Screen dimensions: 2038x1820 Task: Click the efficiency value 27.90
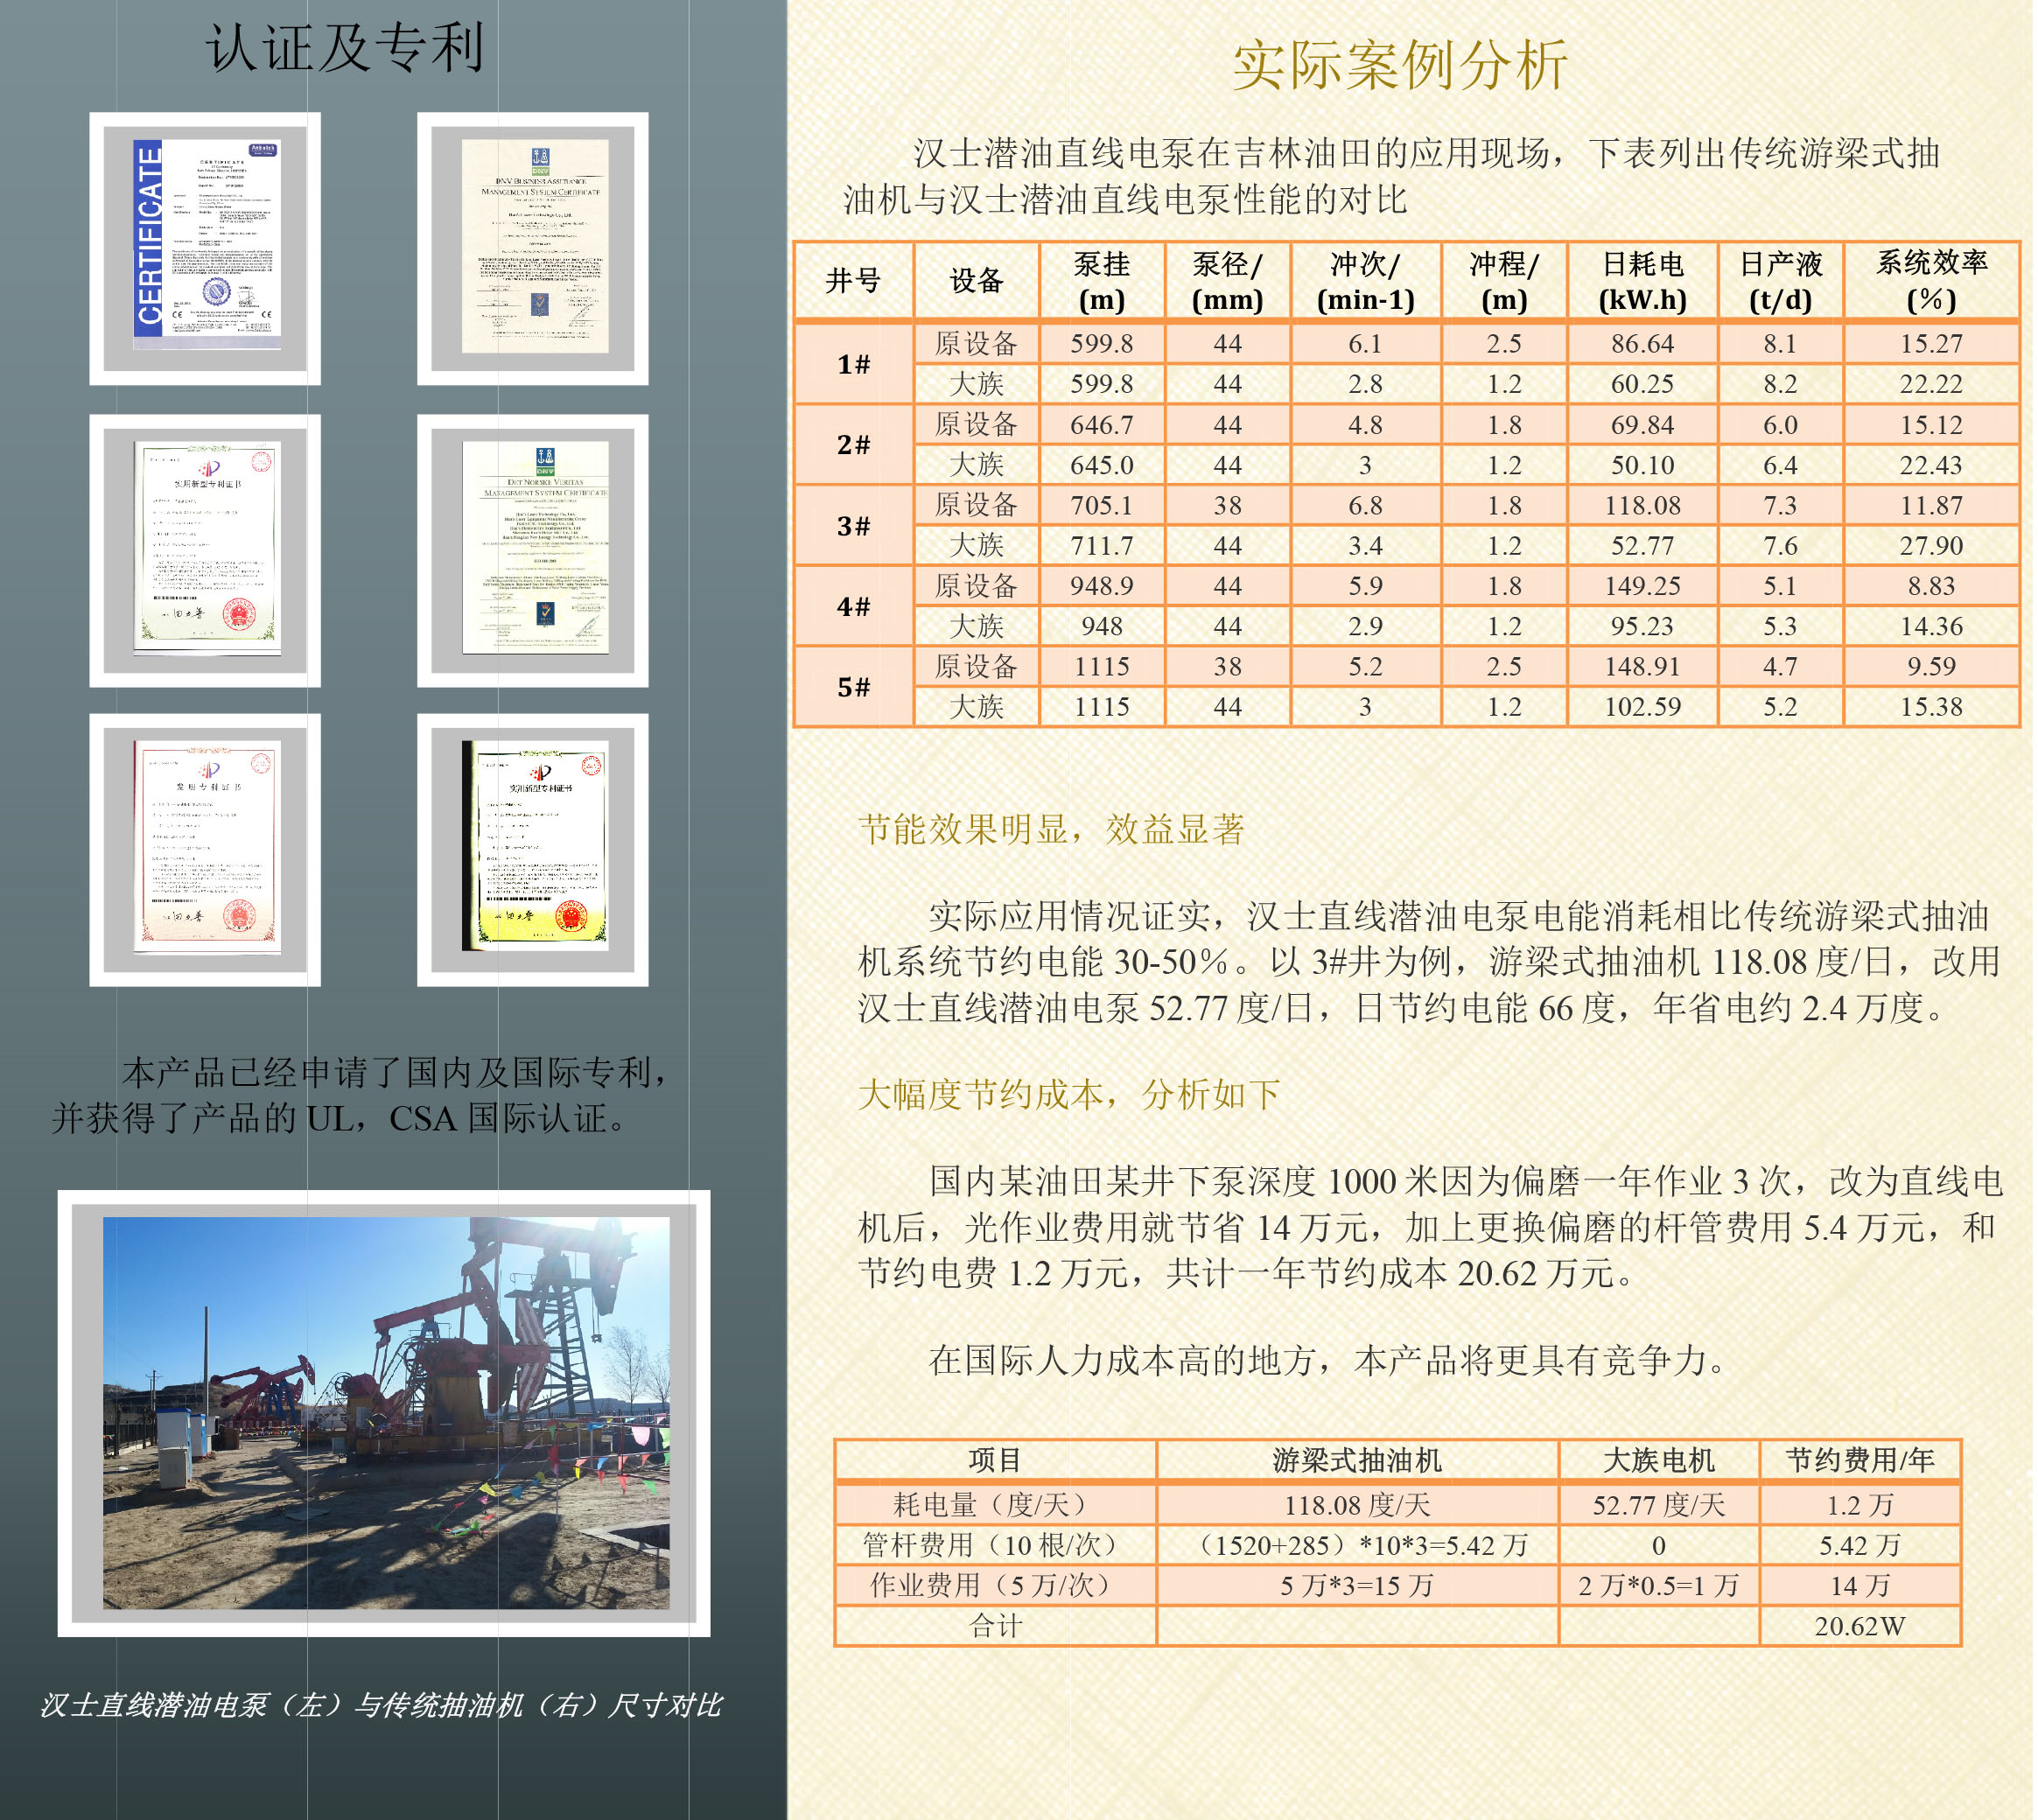(1932, 546)
